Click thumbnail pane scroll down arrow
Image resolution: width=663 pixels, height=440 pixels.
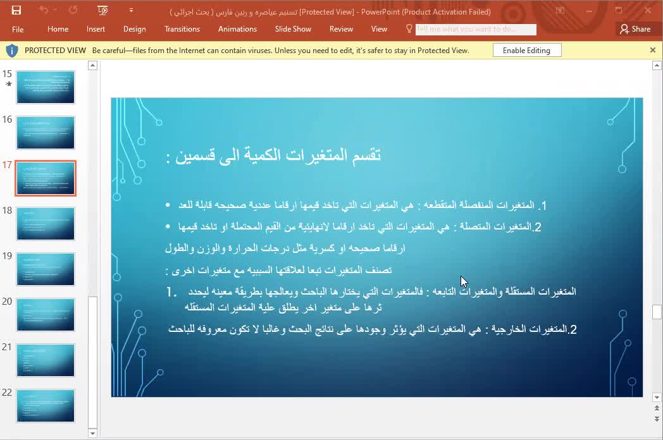pyautogui.click(x=92, y=433)
